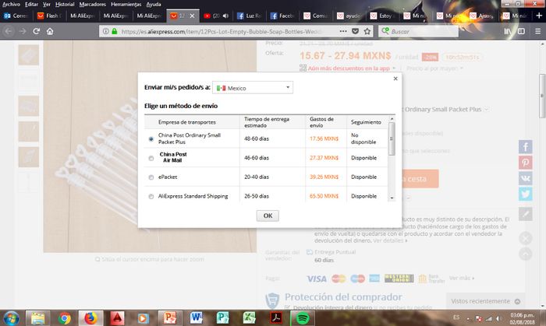Image resolution: width=546 pixels, height=326 pixels.
Task: Click the back-to-top arrow icon
Action: click(526, 254)
